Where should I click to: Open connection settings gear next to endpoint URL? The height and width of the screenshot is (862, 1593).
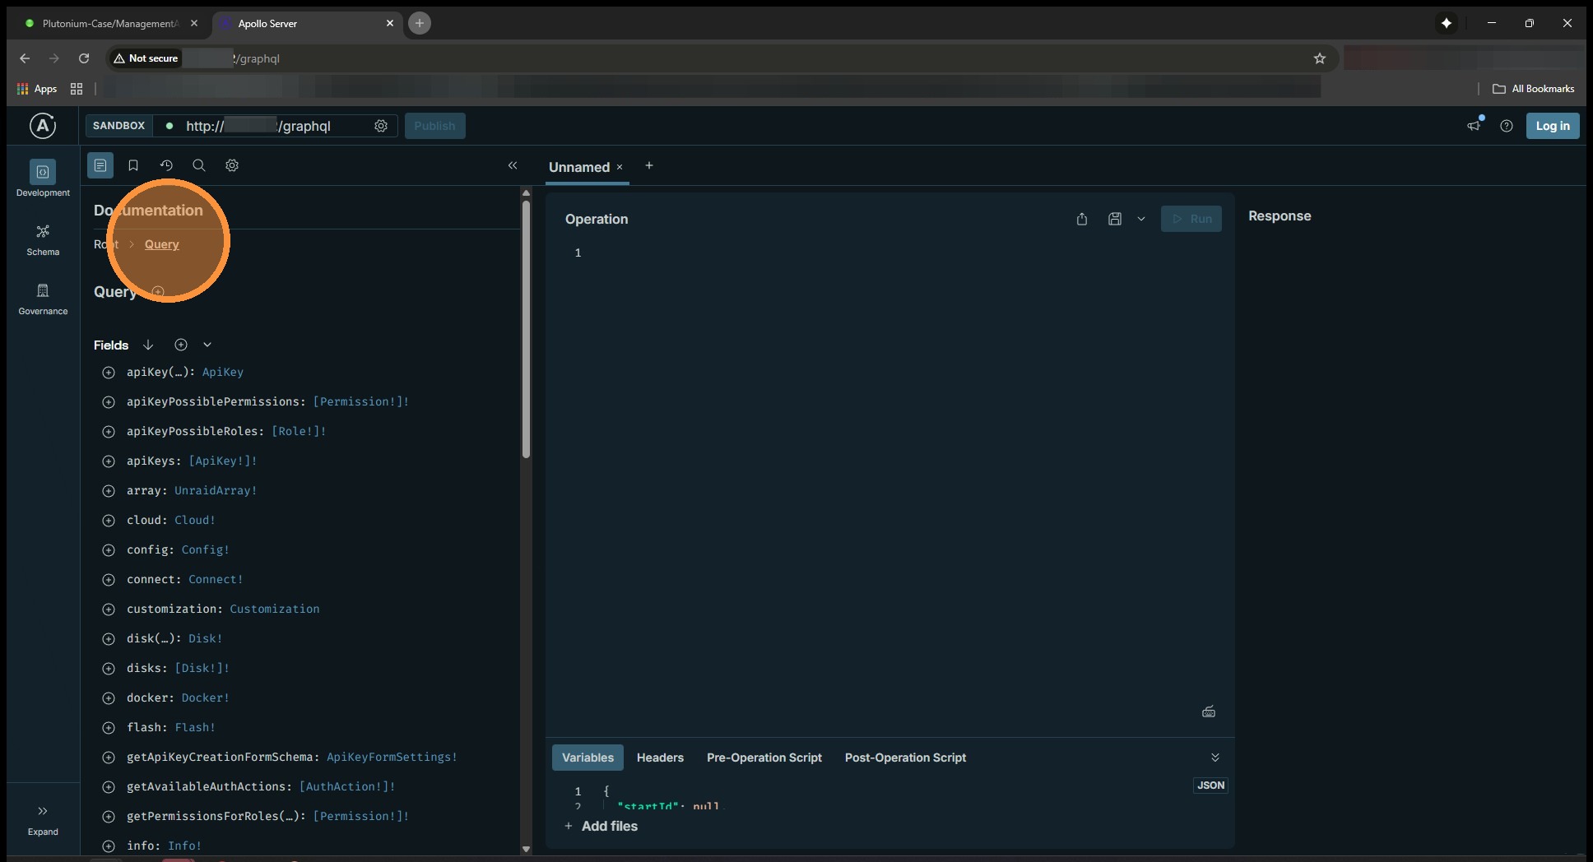point(381,126)
